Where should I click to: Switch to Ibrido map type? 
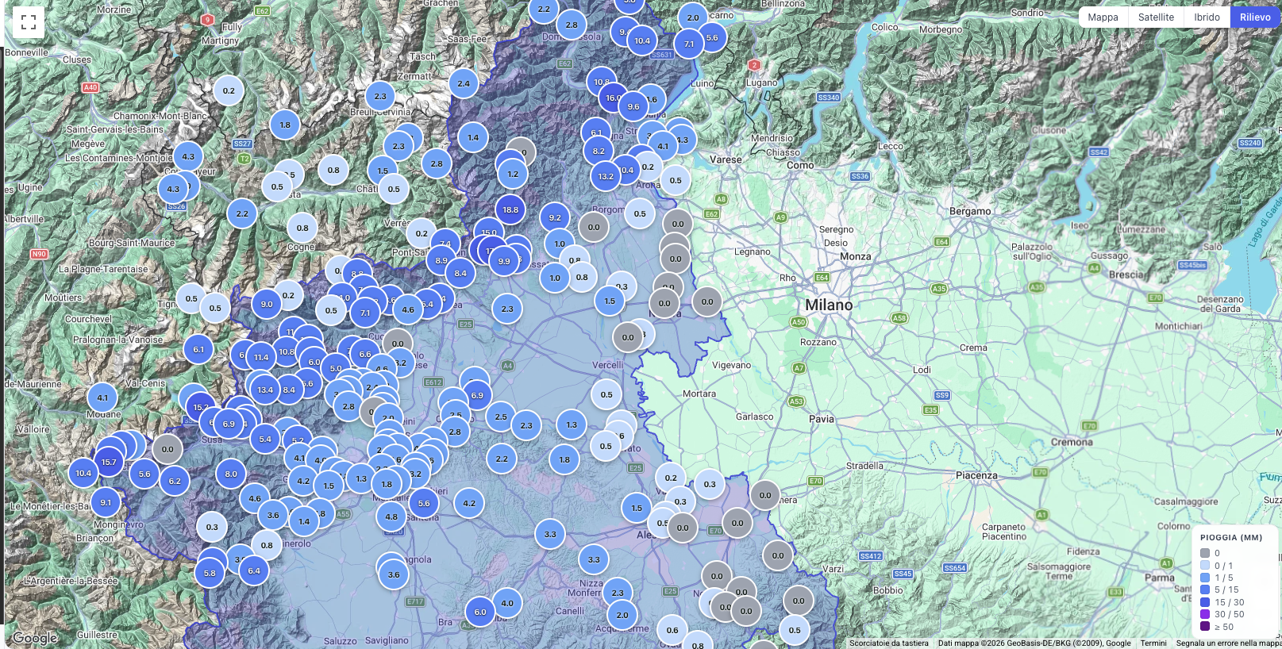(x=1207, y=17)
